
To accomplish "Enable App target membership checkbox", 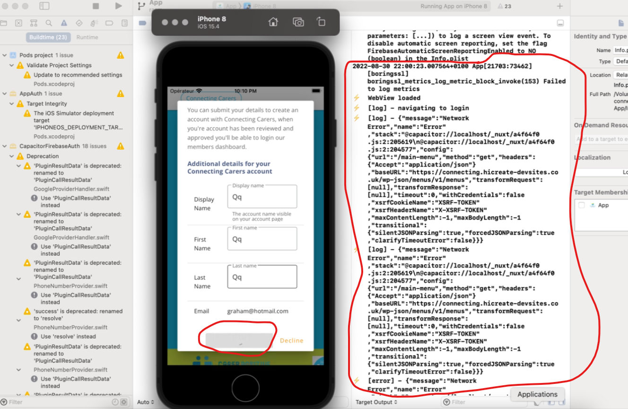I will click(582, 205).
